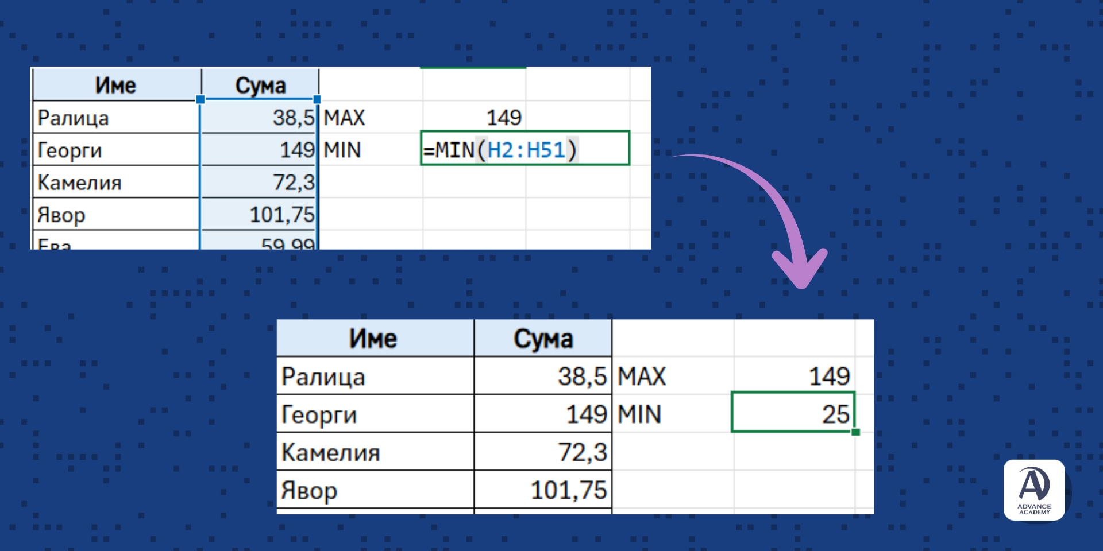Image resolution: width=1103 pixels, height=551 pixels.
Task: Click 'Камелия' in the upper table
Action: pos(79,183)
